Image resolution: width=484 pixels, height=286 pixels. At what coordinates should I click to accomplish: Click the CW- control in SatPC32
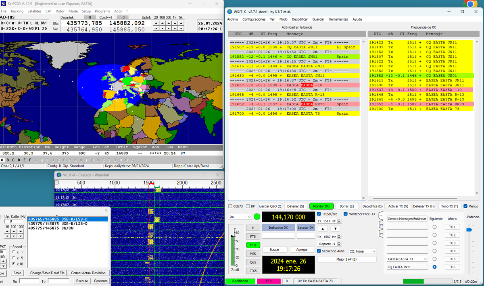[x=44, y=23]
